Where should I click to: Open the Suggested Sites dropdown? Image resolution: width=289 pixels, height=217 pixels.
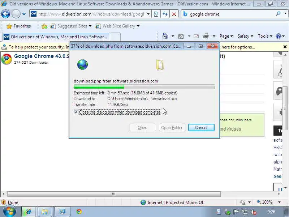point(71,26)
